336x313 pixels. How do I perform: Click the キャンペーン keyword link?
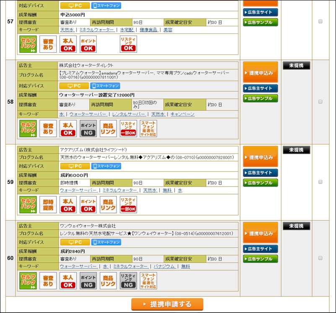click(x=182, y=114)
